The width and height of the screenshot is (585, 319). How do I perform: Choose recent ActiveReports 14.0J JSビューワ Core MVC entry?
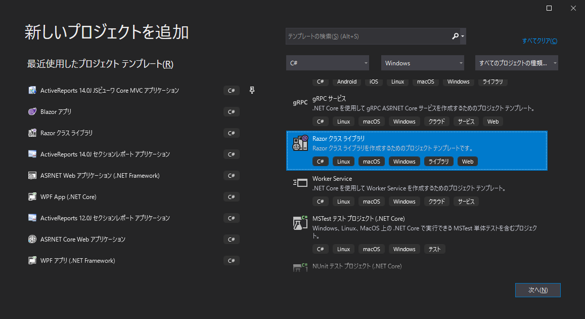coord(110,91)
